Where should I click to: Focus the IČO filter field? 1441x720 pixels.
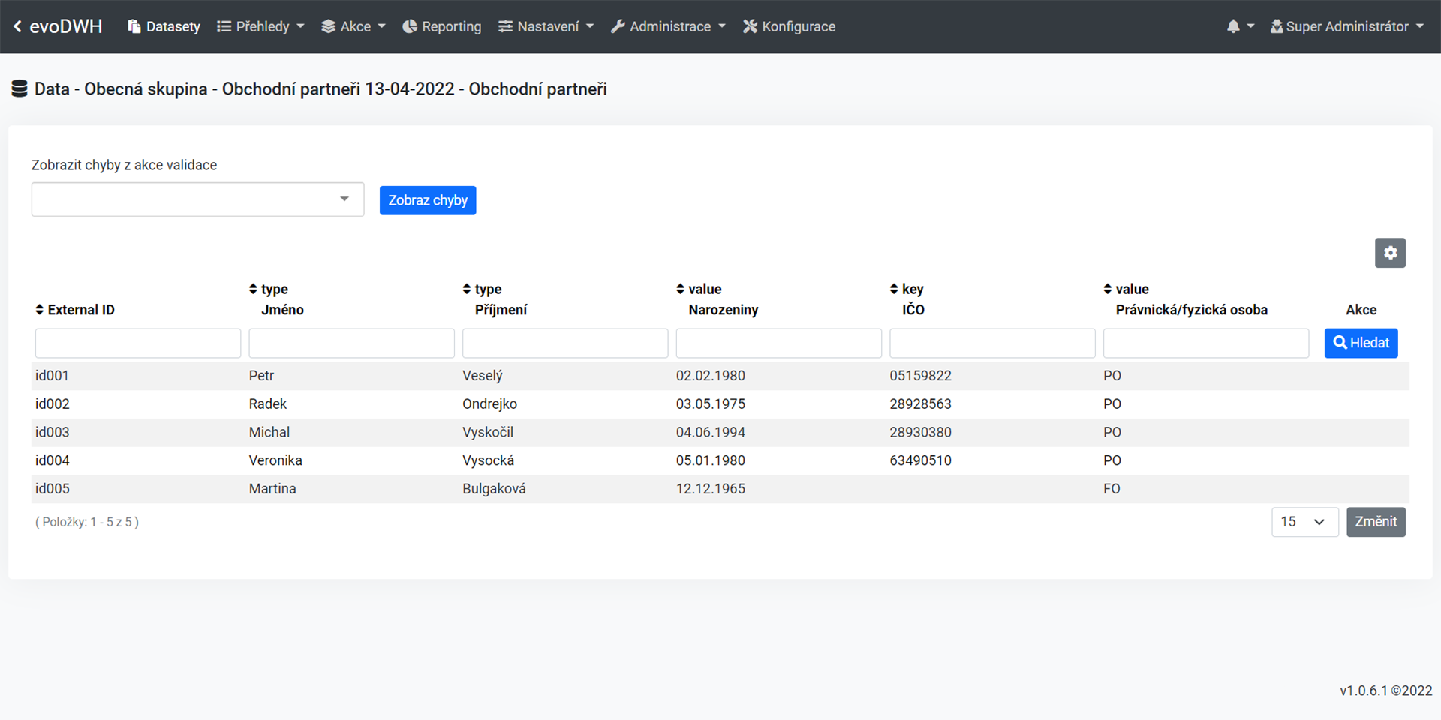(992, 343)
